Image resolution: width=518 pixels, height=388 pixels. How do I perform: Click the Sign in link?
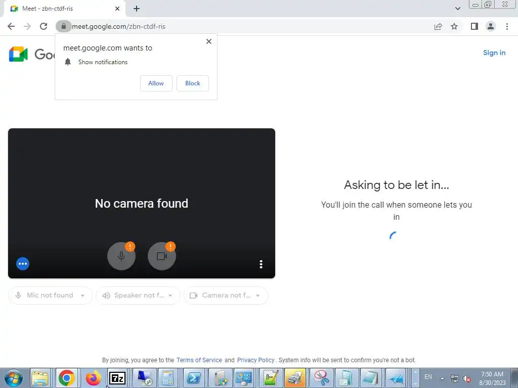coord(494,53)
